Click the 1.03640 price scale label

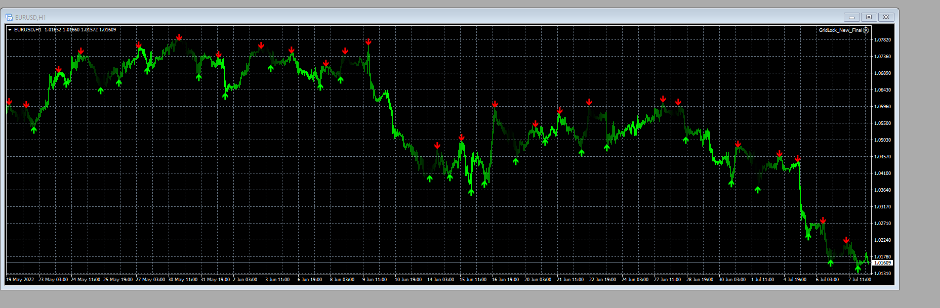click(x=883, y=190)
